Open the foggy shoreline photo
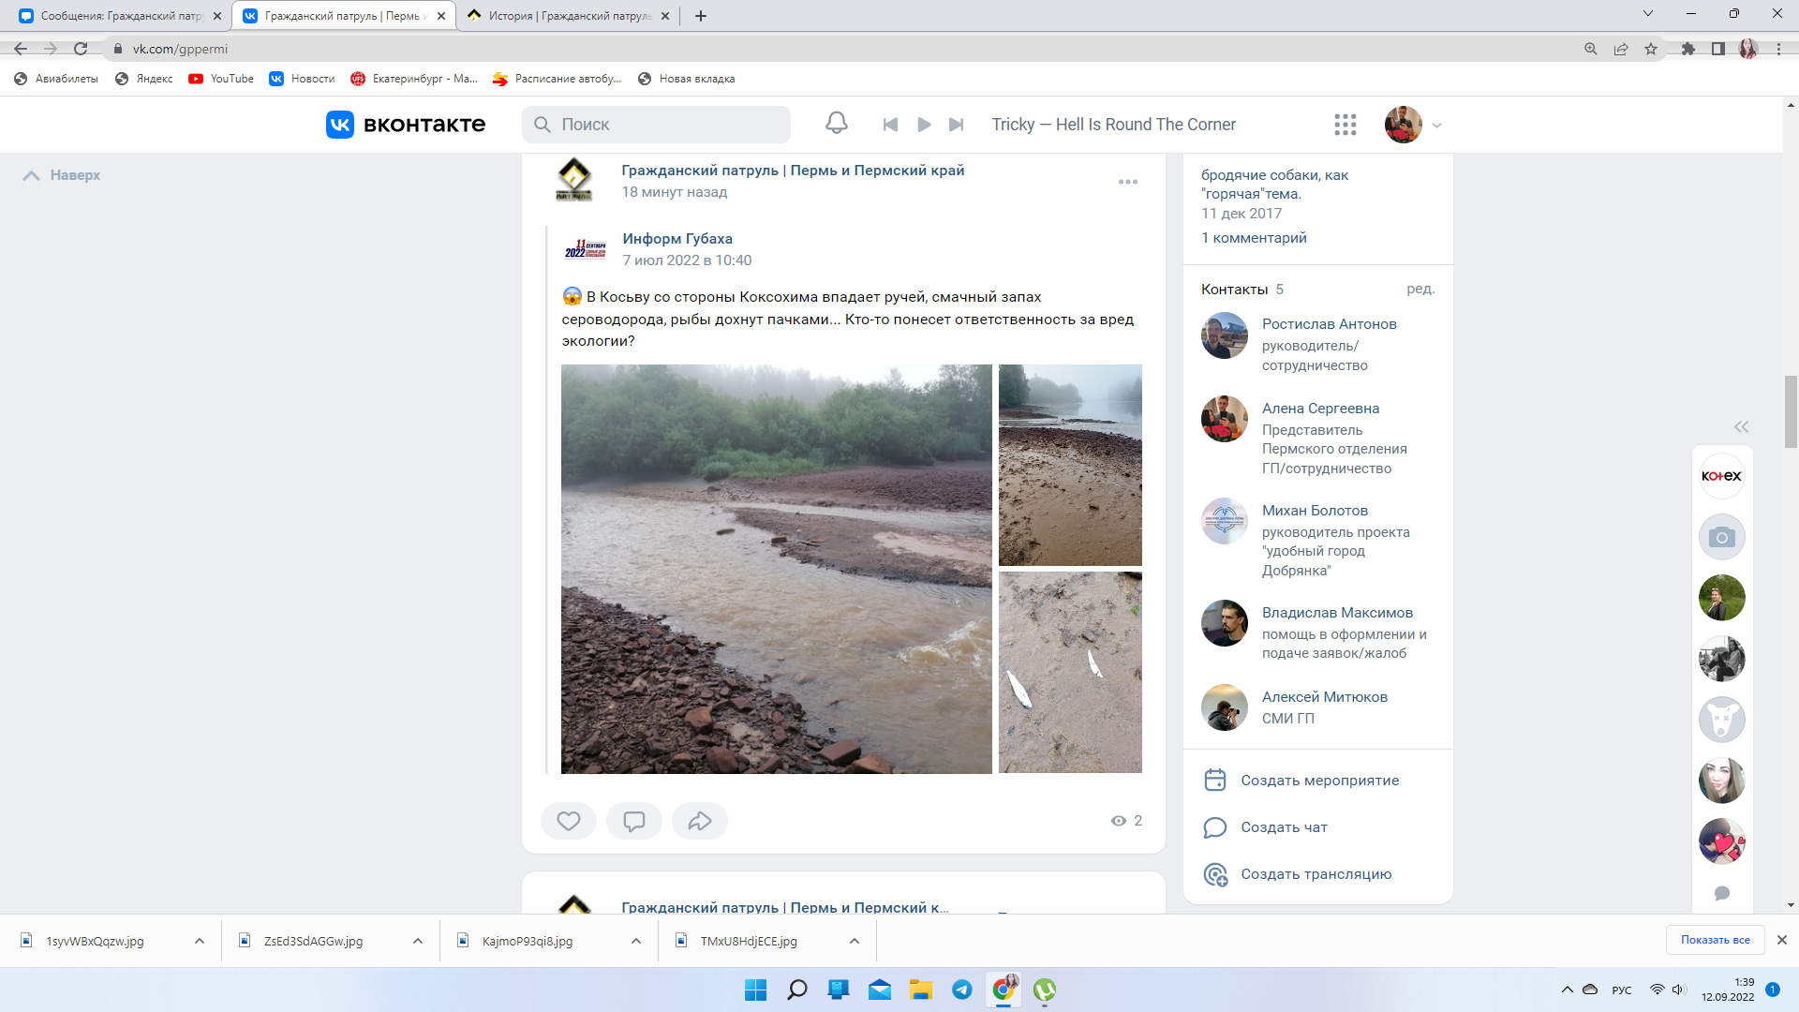 tap(1070, 465)
